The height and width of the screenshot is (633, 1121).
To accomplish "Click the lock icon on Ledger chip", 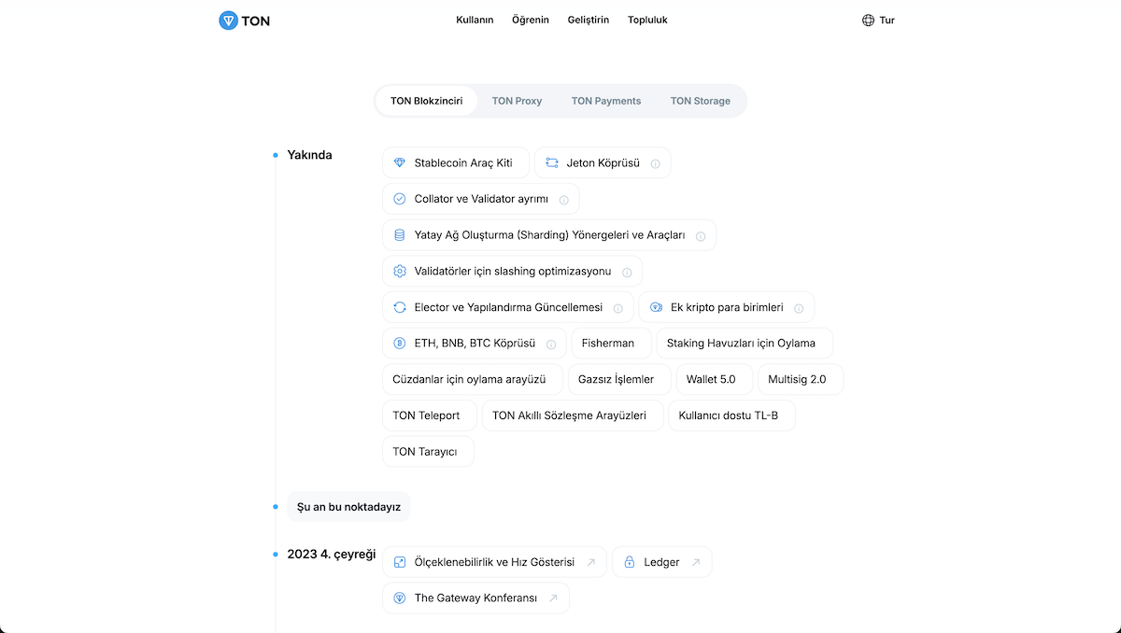I will tap(630, 562).
